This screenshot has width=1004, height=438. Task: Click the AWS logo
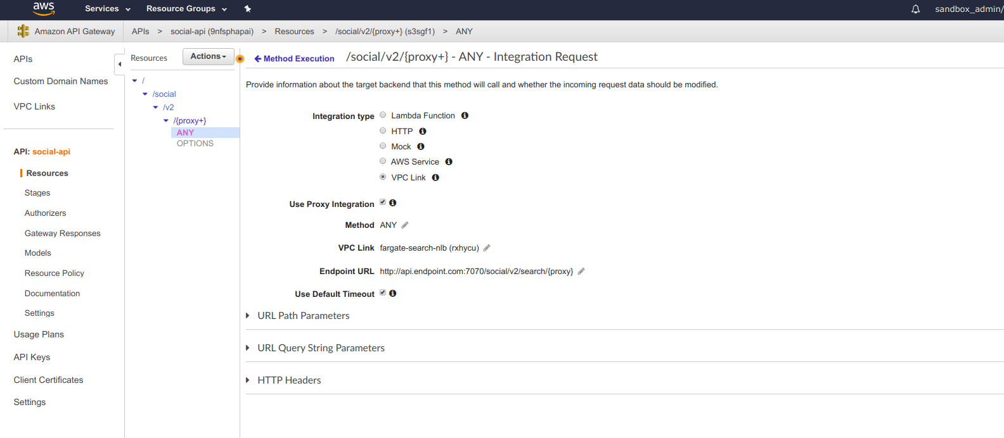pos(44,8)
